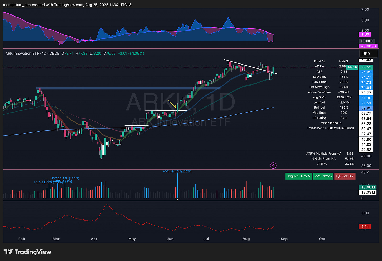Click the 74.95 price axis label

(x=366, y=72)
